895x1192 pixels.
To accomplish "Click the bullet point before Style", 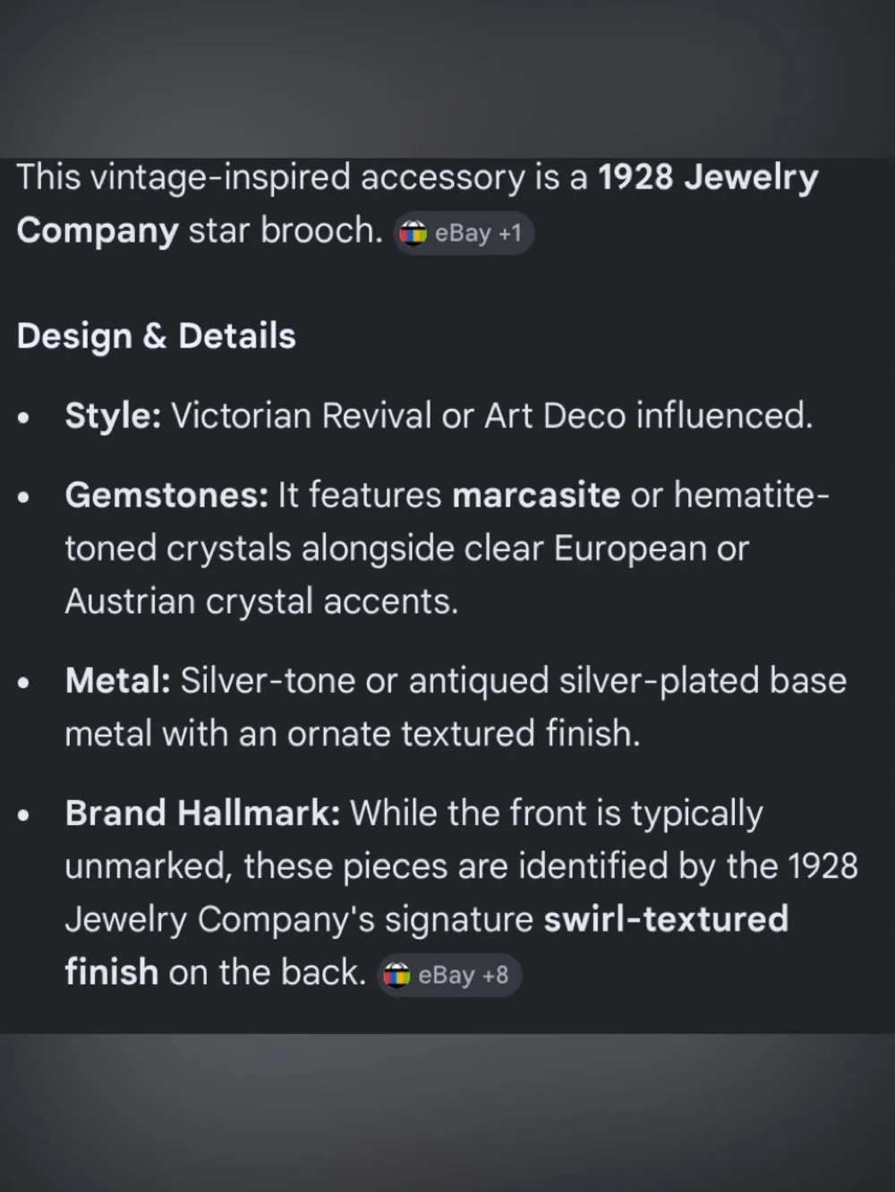I will 24,418.
